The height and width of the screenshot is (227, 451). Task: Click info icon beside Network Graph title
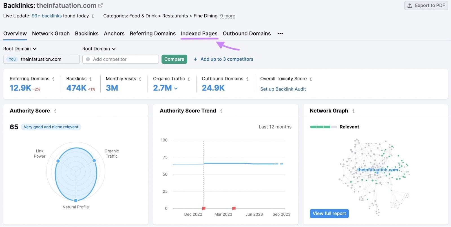pyautogui.click(x=353, y=111)
